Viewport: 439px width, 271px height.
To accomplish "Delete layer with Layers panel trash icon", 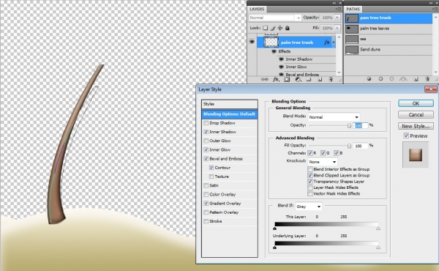I will point(331,79).
